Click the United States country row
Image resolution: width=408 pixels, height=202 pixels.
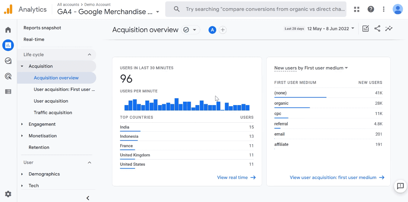[187, 165]
